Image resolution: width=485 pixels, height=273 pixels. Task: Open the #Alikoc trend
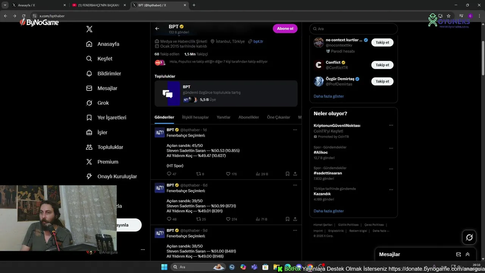(x=321, y=152)
